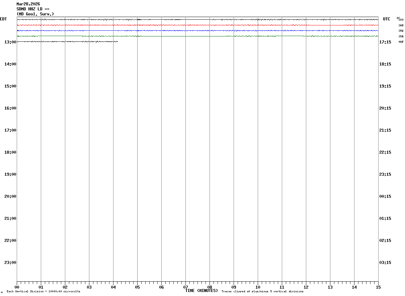Image resolution: width=405 pixels, height=296 pixels.
Task: Click the "01:15" UTC row label
Action: click(x=385, y=218)
